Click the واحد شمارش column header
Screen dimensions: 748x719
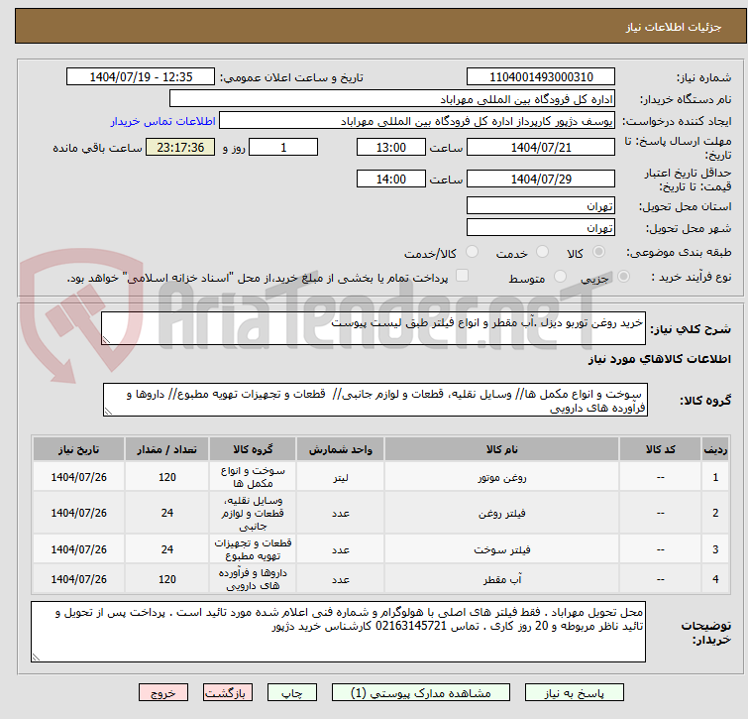pyautogui.click(x=340, y=449)
